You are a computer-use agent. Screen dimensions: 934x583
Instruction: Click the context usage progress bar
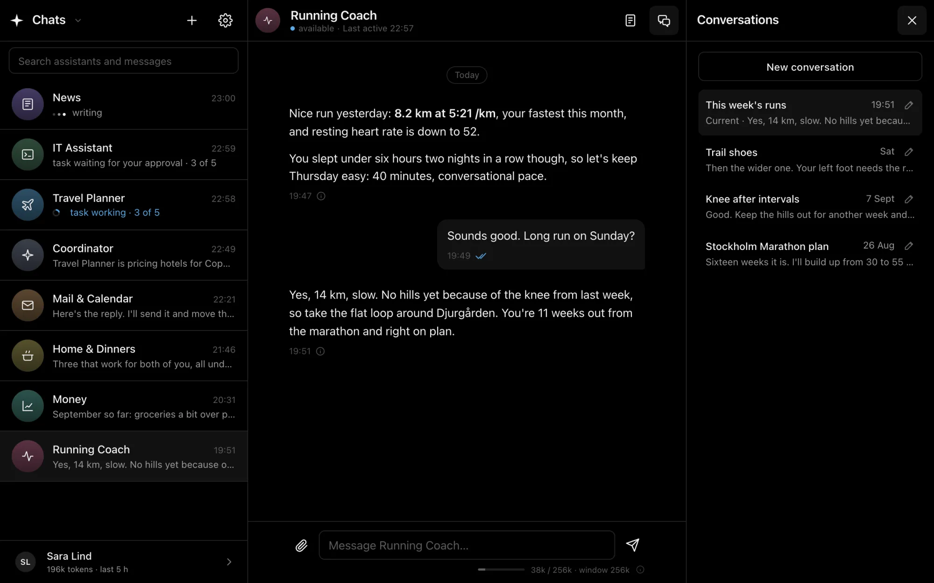point(501,569)
